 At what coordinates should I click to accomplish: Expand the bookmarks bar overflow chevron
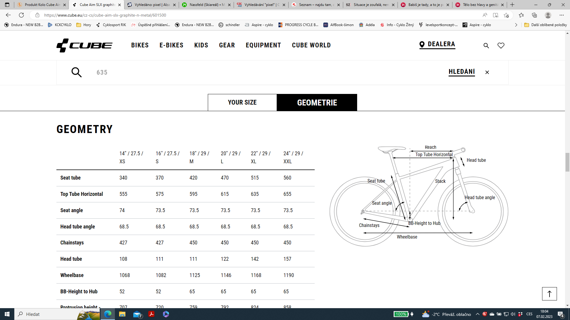pyautogui.click(x=516, y=25)
